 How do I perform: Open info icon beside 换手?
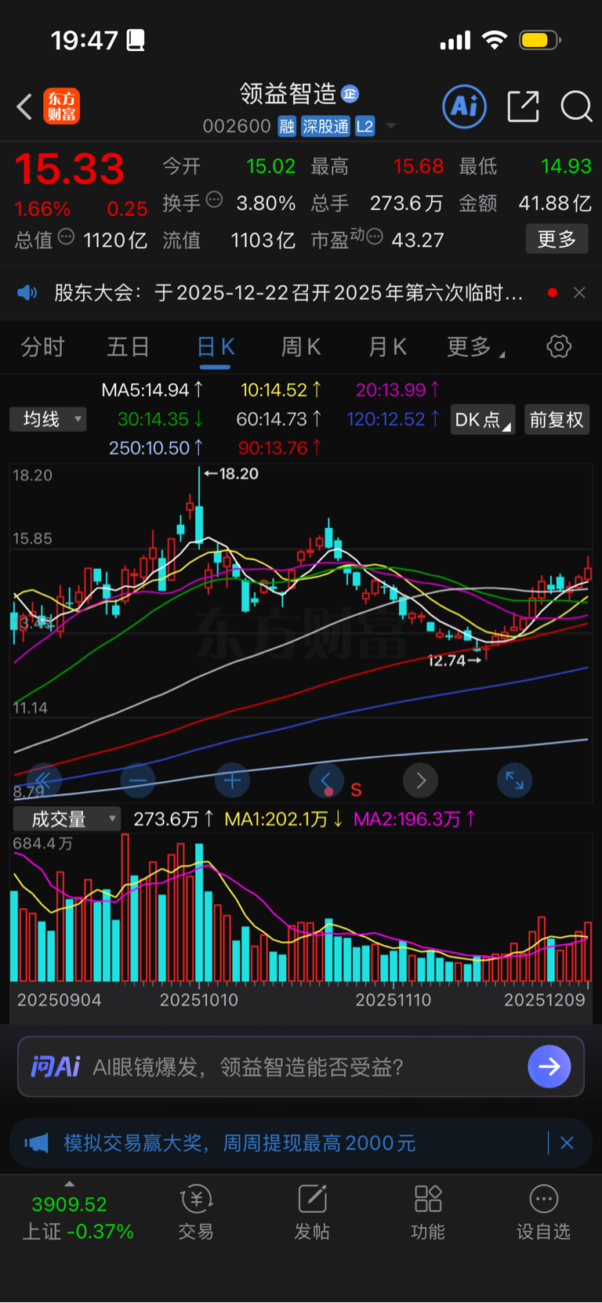214,201
